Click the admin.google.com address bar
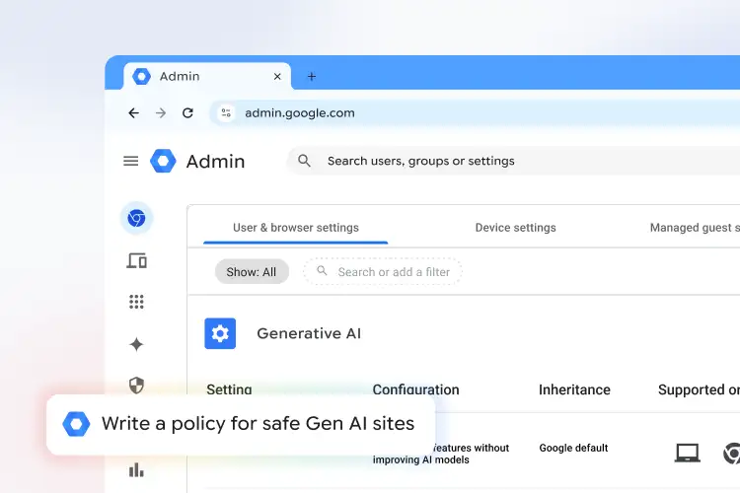 [476, 113]
